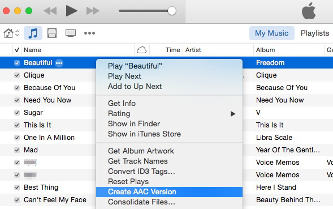Start playback with the Play button

point(71,11)
